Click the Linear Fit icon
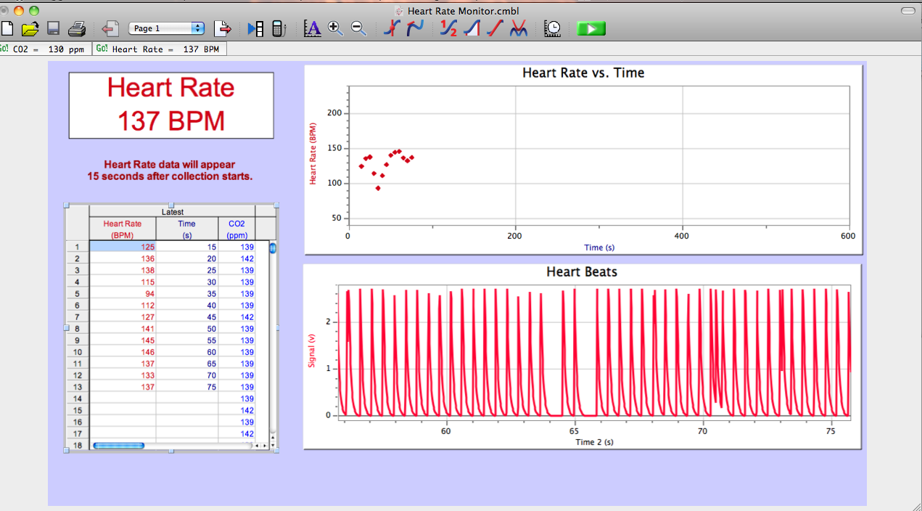922x511 pixels. coord(495,28)
